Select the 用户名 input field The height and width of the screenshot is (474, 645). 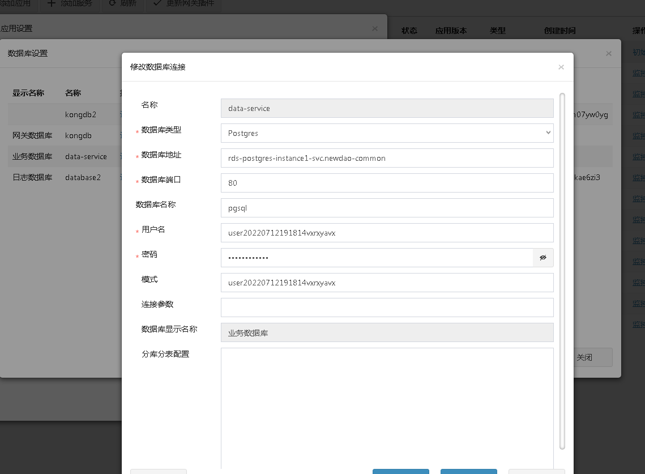pyautogui.click(x=387, y=233)
